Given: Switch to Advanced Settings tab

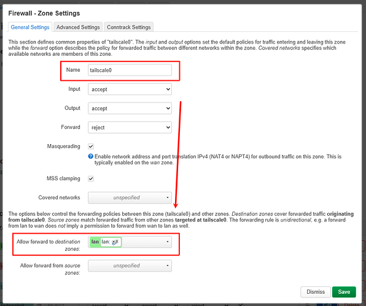Looking at the screenshot, I should [x=78, y=27].
